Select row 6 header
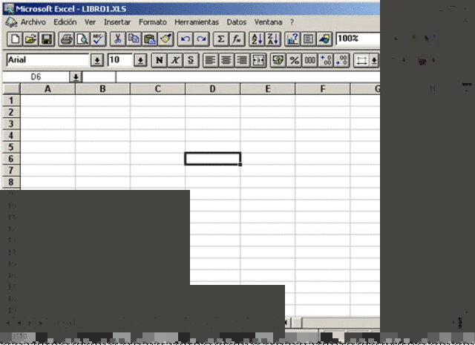 11,159
